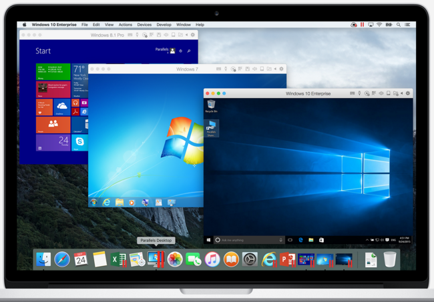The width and height of the screenshot is (434, 302).
Task: Open Windows Explorer folder in Windows 7 taskbar
Action: pos(120,203)
